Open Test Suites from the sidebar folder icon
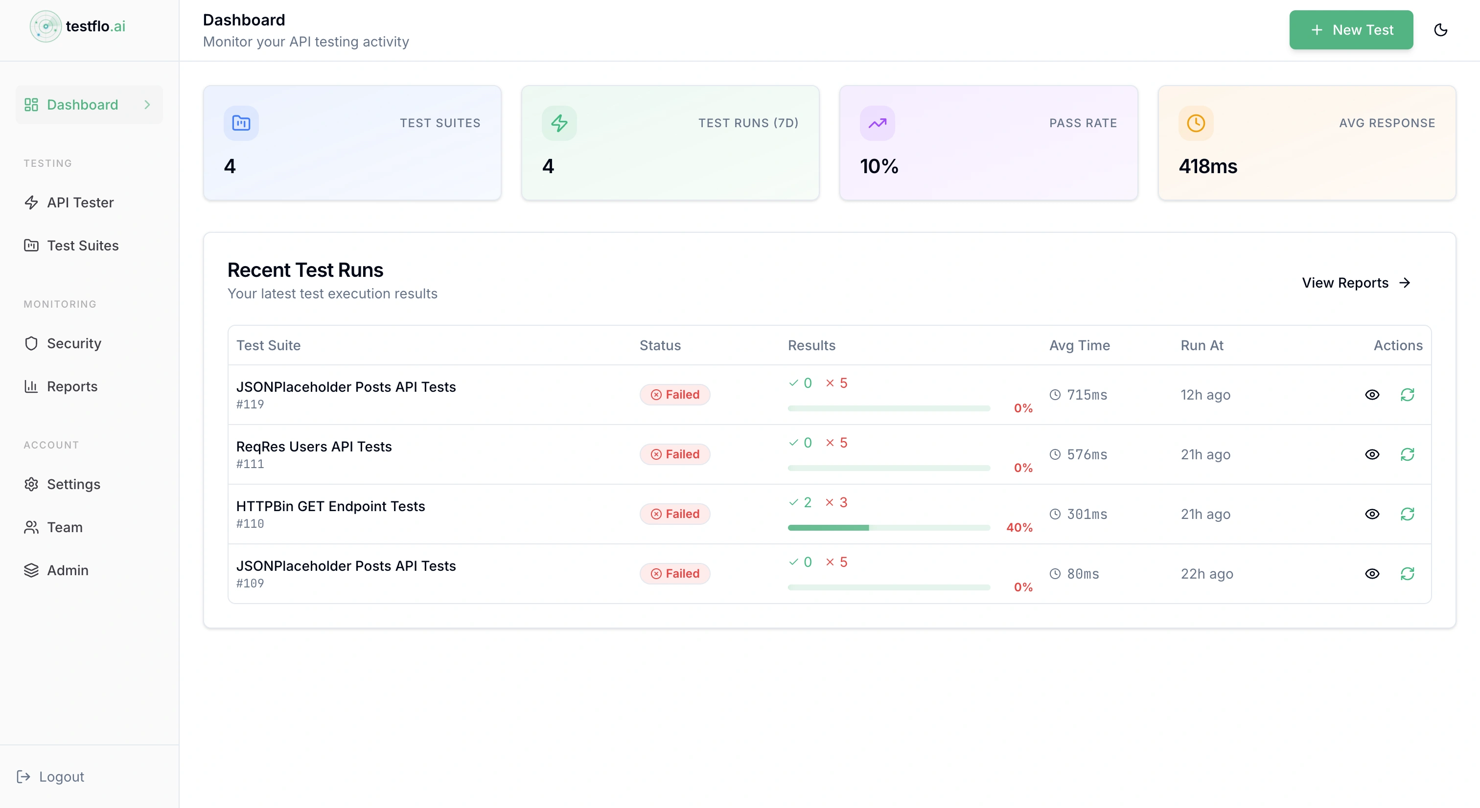This screenshot has height=808, width=1480. tap(32, 245)
